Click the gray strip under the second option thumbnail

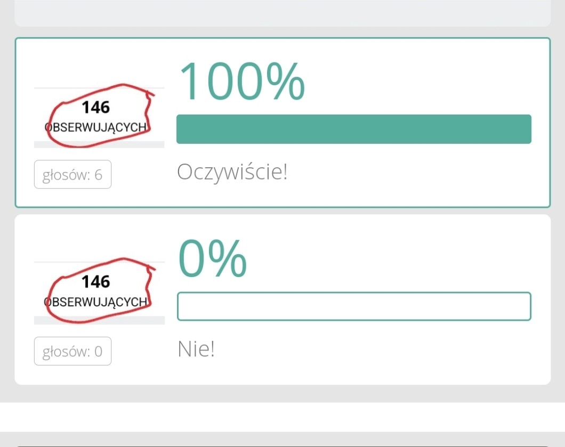pyautogui.click(x=99, y=320)
